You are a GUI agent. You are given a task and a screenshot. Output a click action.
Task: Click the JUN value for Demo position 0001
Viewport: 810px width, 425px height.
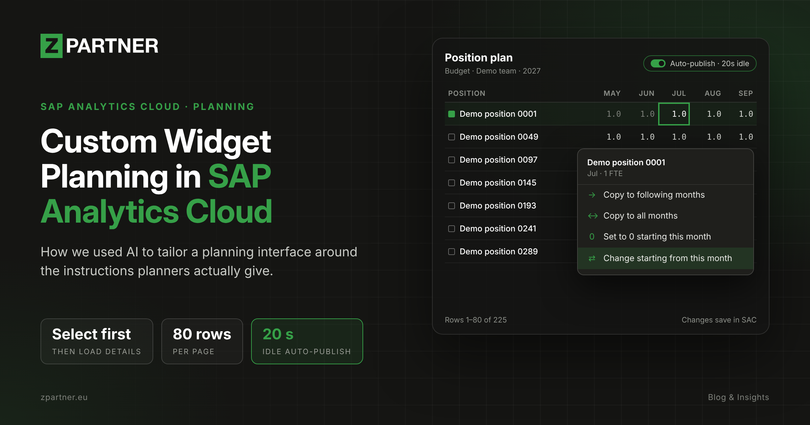[647, 114]
